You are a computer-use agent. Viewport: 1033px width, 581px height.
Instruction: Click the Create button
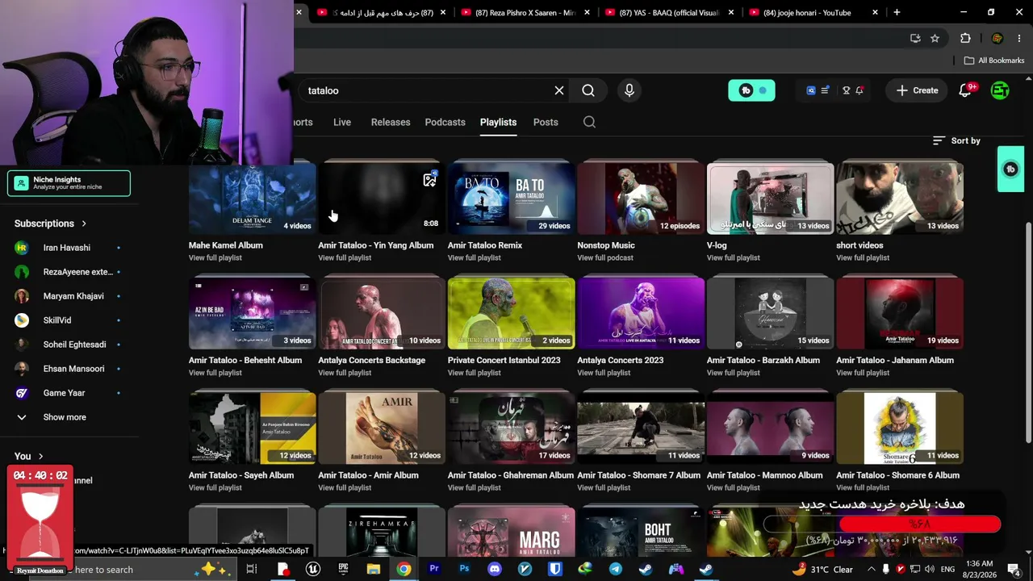(x=918, y=90)
